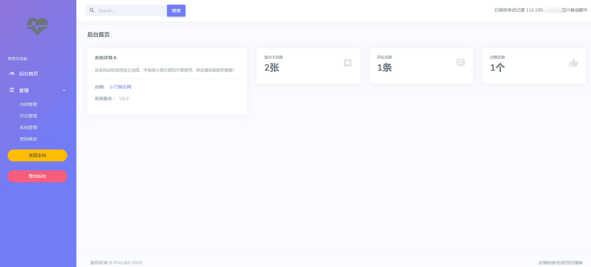Click the comment bubble icon in 评论总数
Viewport: 591px width, 267px height.
point(460,63)
